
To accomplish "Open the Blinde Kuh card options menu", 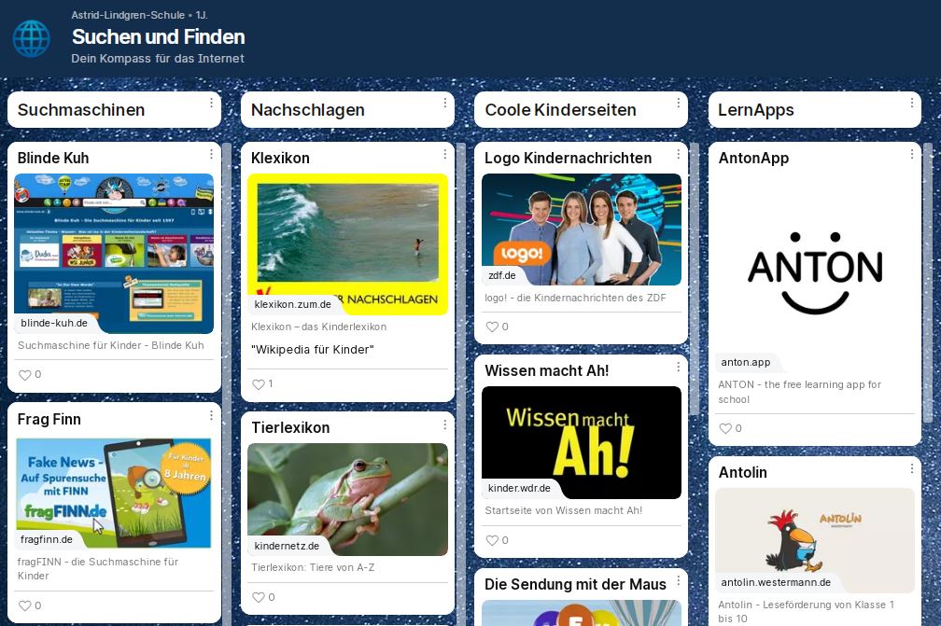I will [x=212, y=155].
